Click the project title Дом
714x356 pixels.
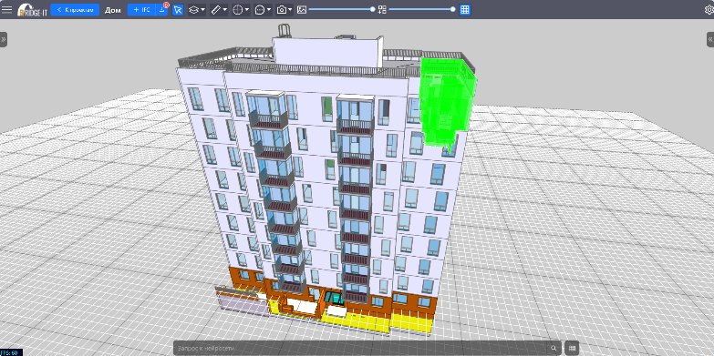click(112, 10)
